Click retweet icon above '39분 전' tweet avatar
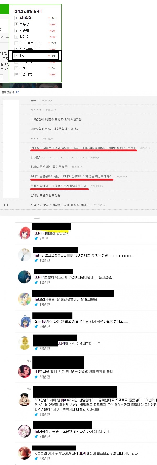Image resolution: width=157 pixels, height=465 pixels. (29, 361)
